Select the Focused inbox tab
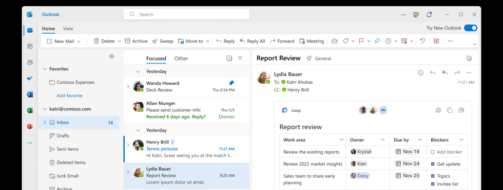Image resolution: width=503 pixels, height=190 pixels. tap(156, 58)
